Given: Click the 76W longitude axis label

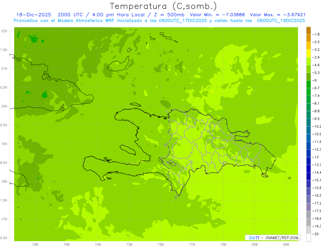Looking at the screenshot, I should 35,245.
